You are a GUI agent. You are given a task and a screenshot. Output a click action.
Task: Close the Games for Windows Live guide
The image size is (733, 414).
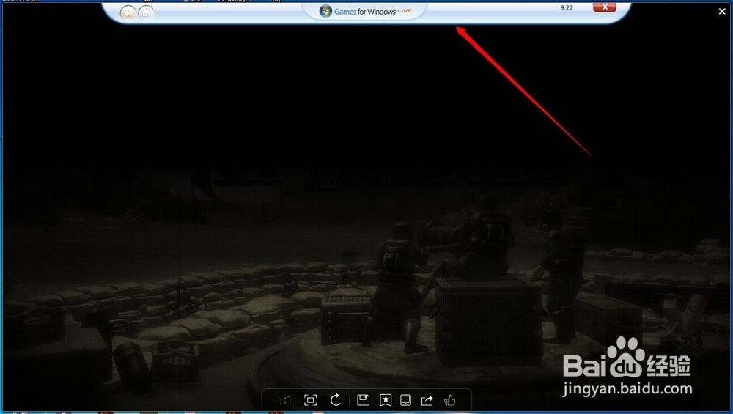pyautogui.click(x=605, y=7)
